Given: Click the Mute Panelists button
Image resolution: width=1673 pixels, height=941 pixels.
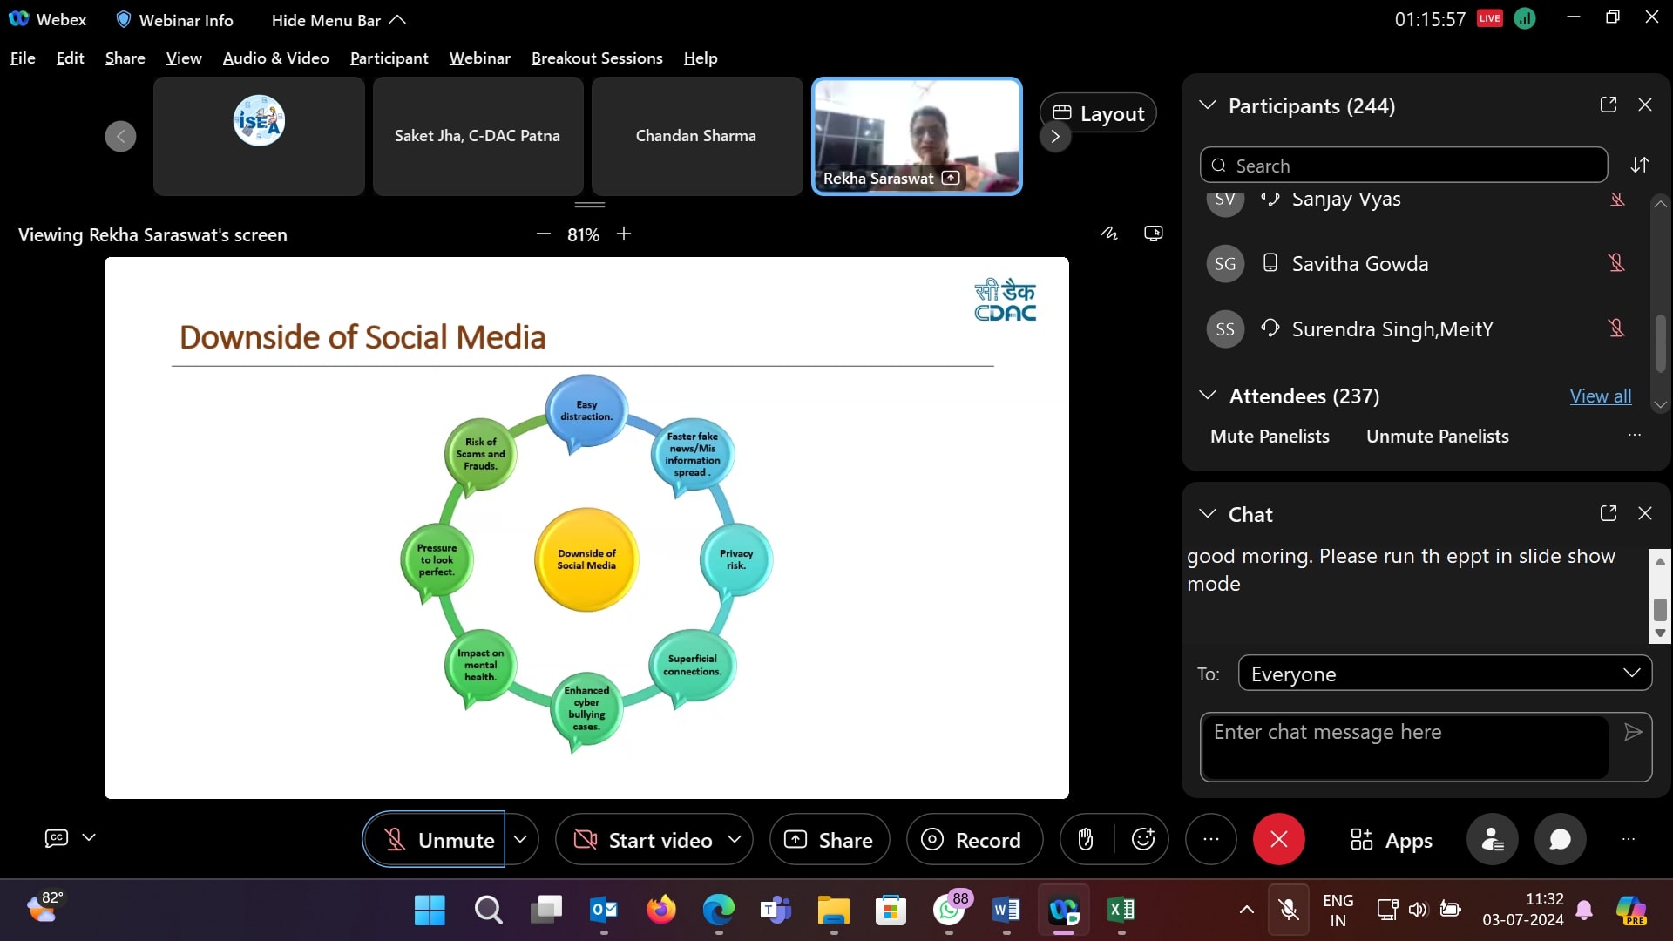Looking at the screenshot, I should pyautogui.click(x=1270, y=437).
